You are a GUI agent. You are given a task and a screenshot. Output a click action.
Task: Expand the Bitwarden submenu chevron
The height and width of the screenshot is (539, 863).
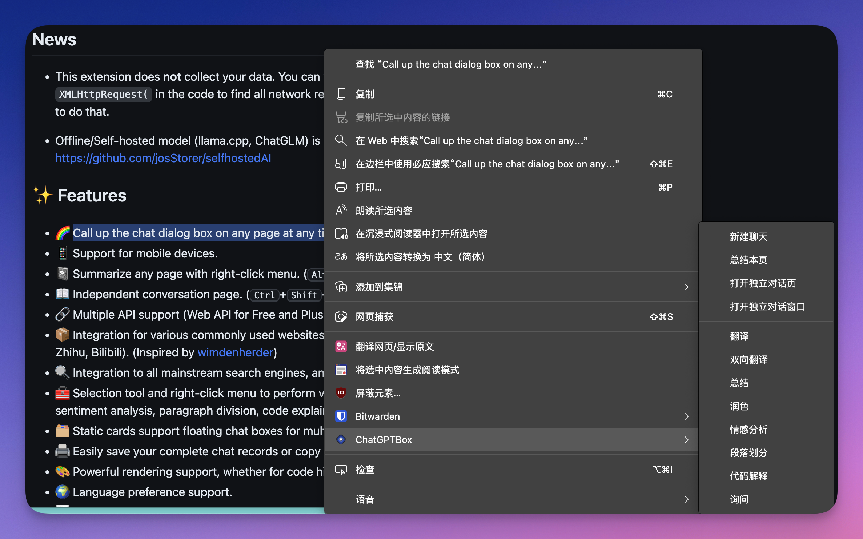(x=686, y=416)
